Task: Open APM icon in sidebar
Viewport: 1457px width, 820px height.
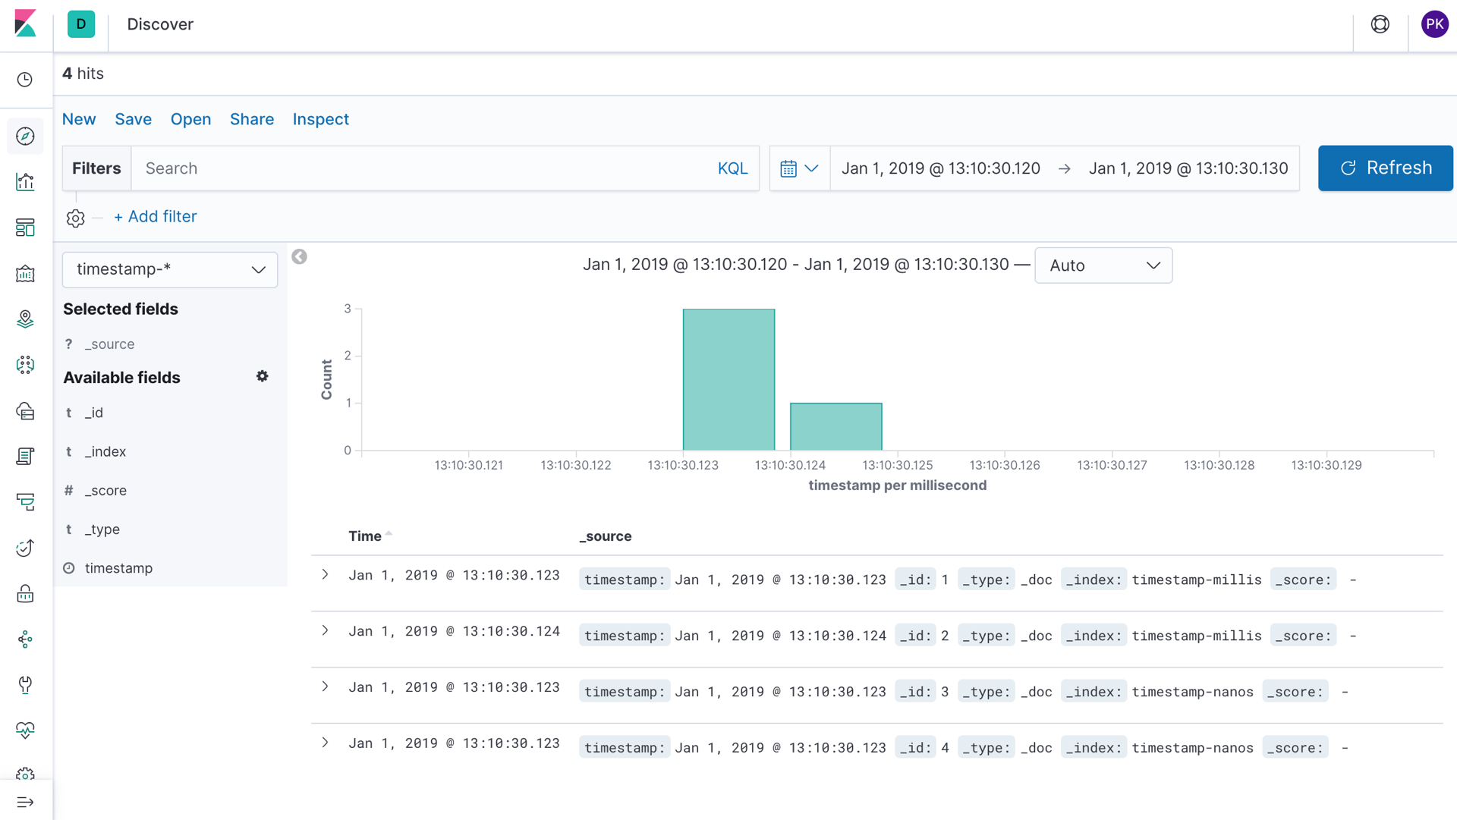Action: pyautogui.click(x=25, y=502)
